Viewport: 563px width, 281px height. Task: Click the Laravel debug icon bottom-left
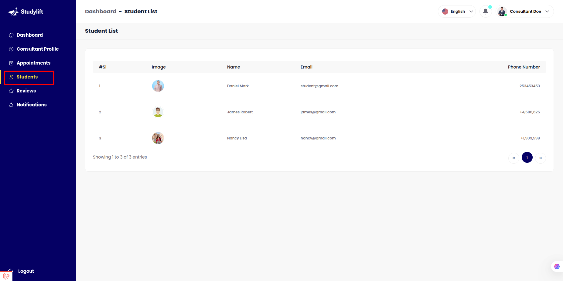(6, 276)
